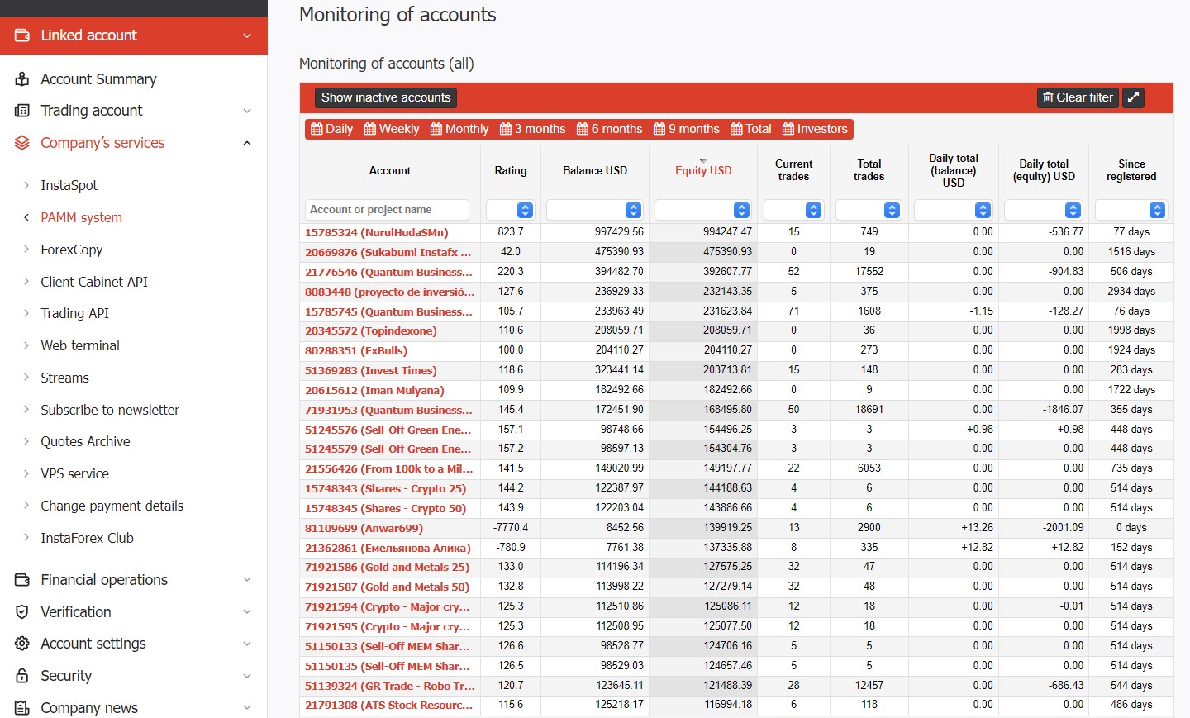Open account 15785324 (NurulHudaSMn) link
Image resolution: width=1190 pixels, height=718 pixels.
pyautogui.click(x=376, y=233)
